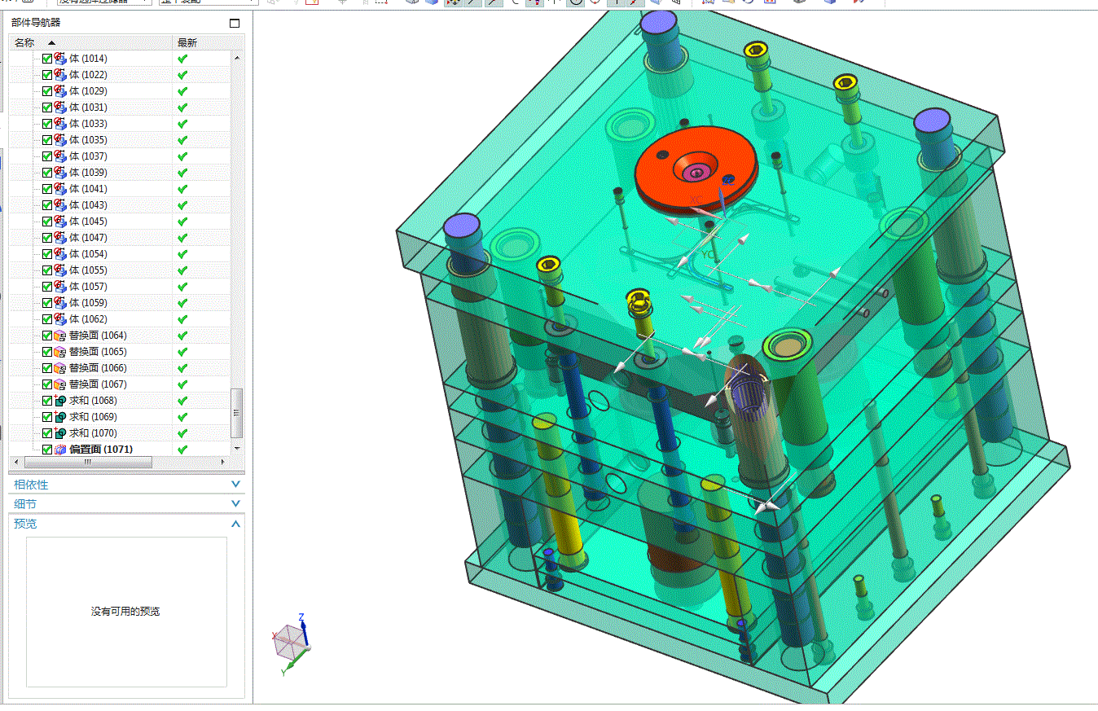Select the orange locating ring on the mold

(695, 171)
